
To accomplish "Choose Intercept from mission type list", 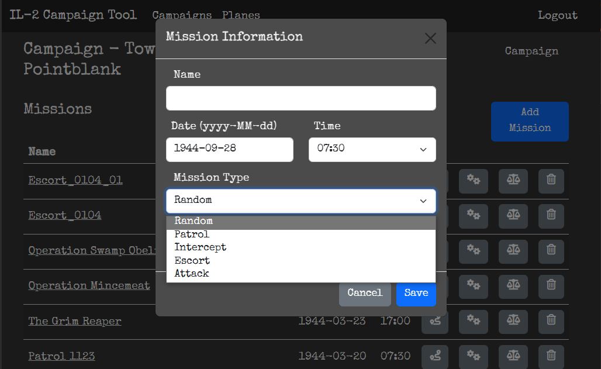I will (200, 247).
